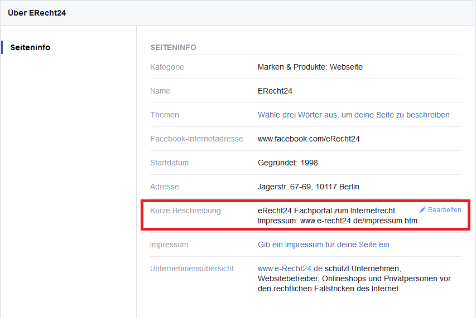The width and height of the screenshot is (476, 318).
Task: Click the Themen row label
Action: [165, 115]
